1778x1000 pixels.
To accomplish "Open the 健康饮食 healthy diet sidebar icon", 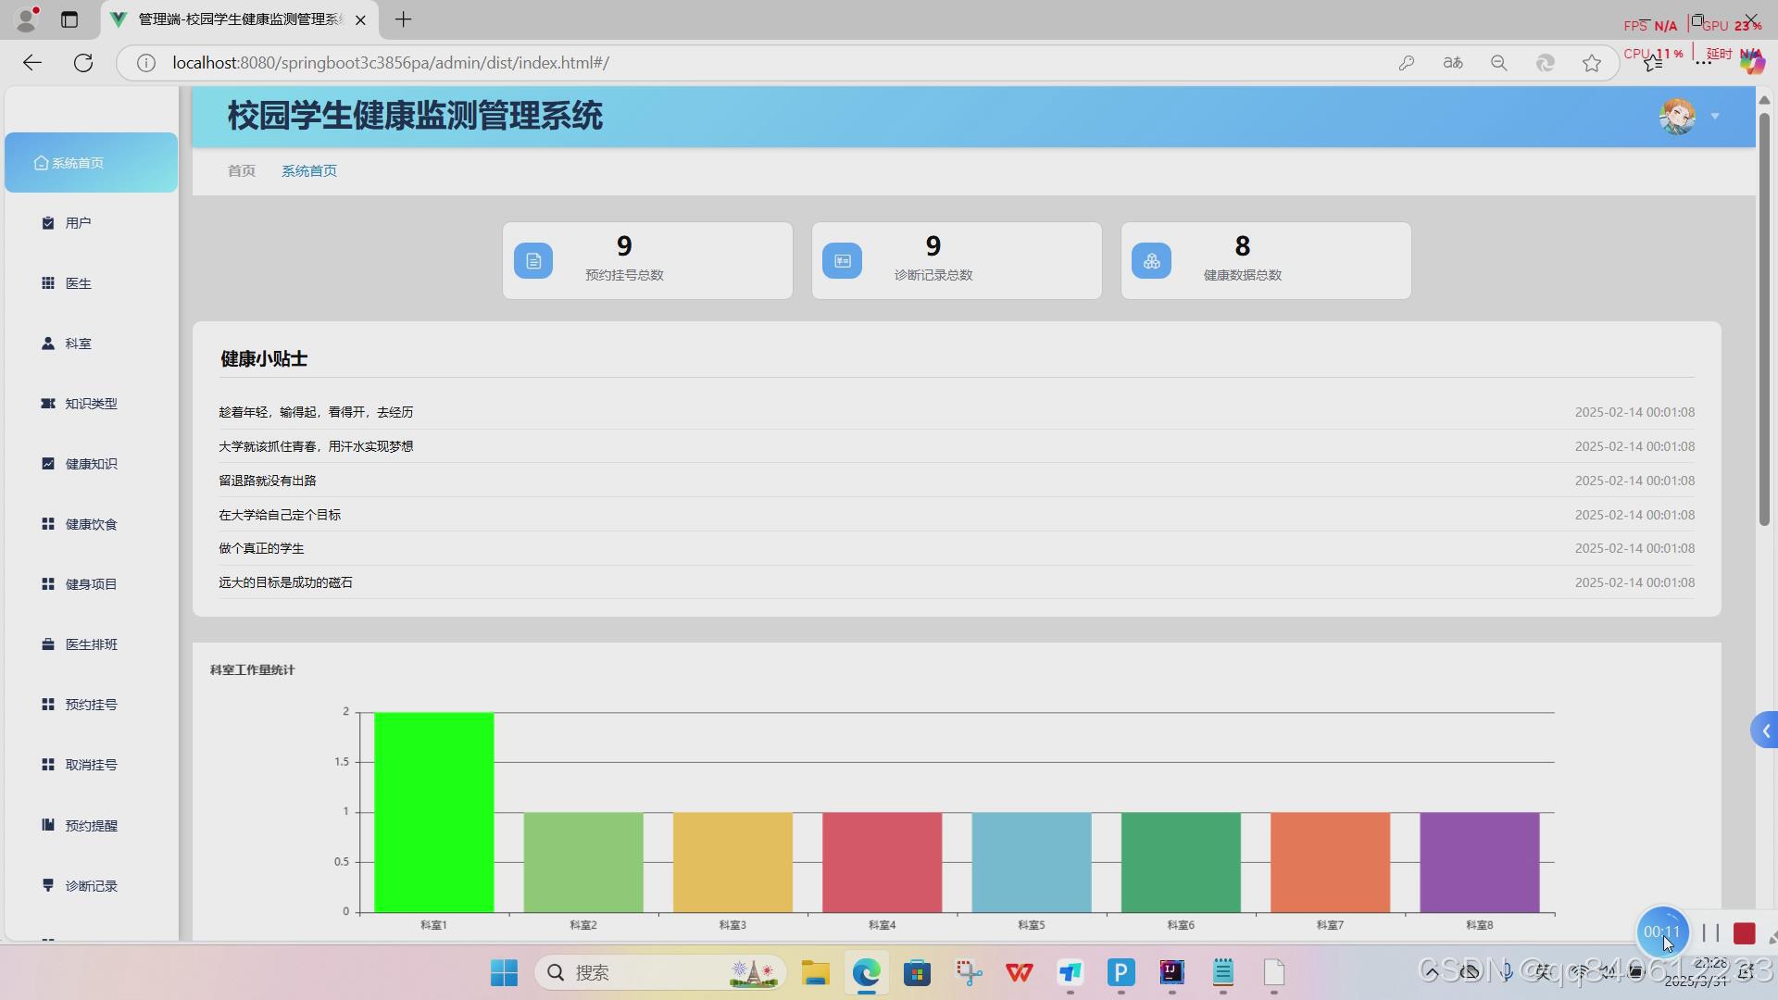I will (x=47, y=523).
